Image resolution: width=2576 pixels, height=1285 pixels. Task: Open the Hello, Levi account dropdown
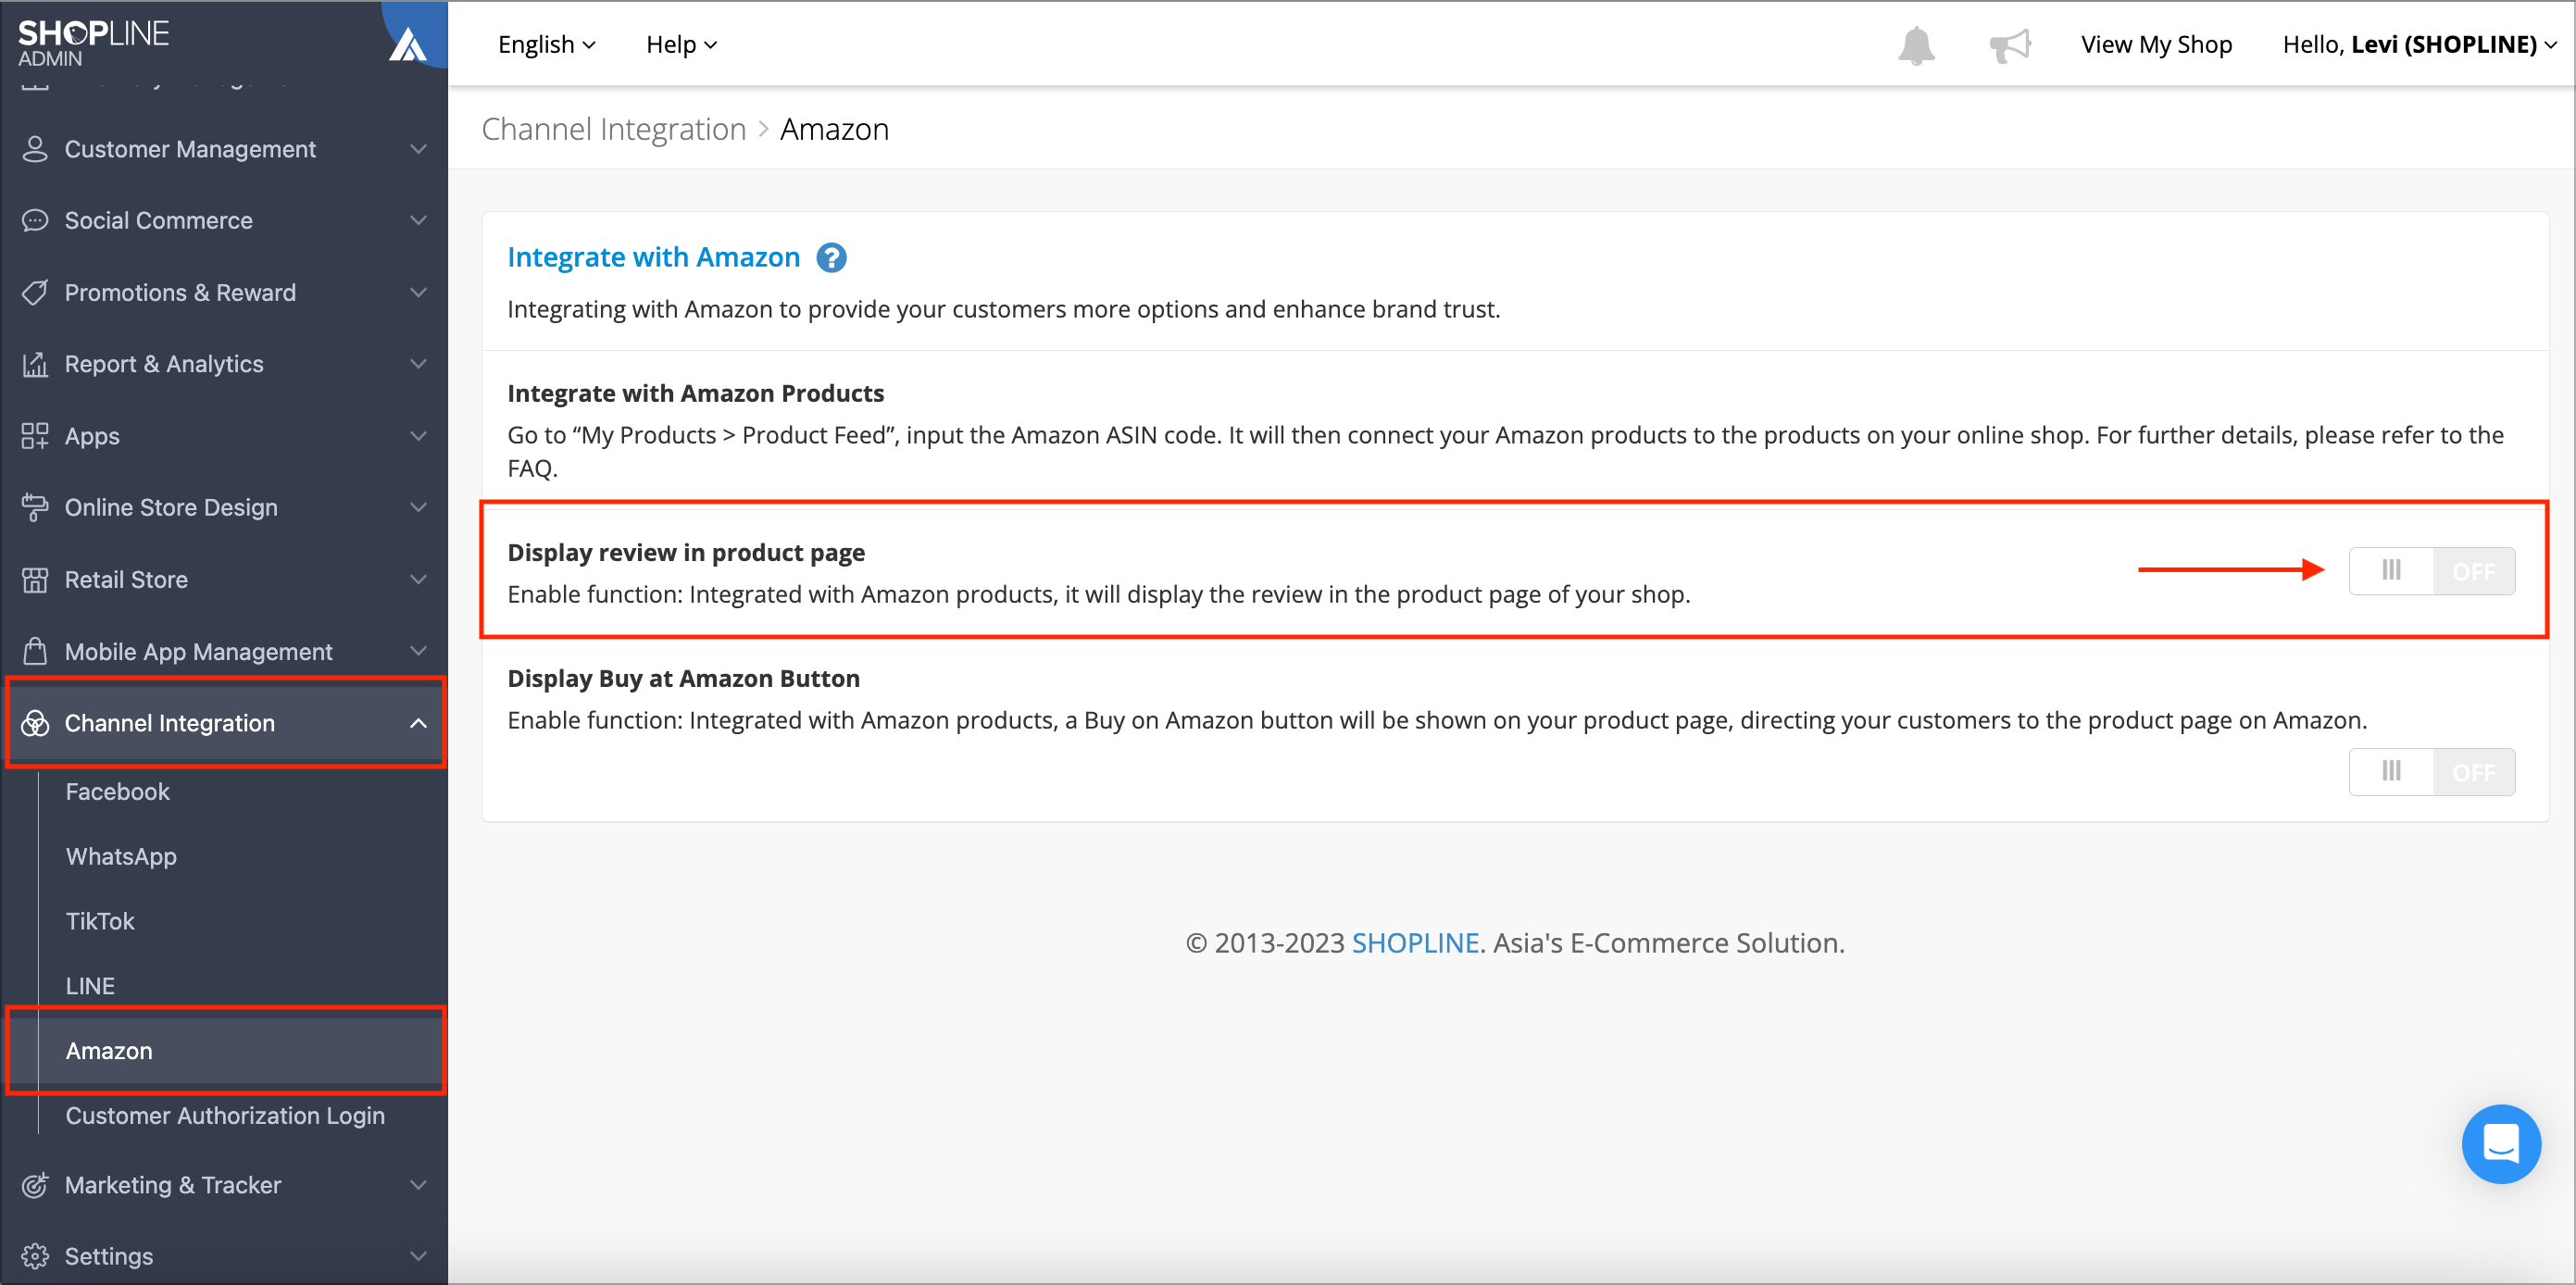click(2419, 45)
